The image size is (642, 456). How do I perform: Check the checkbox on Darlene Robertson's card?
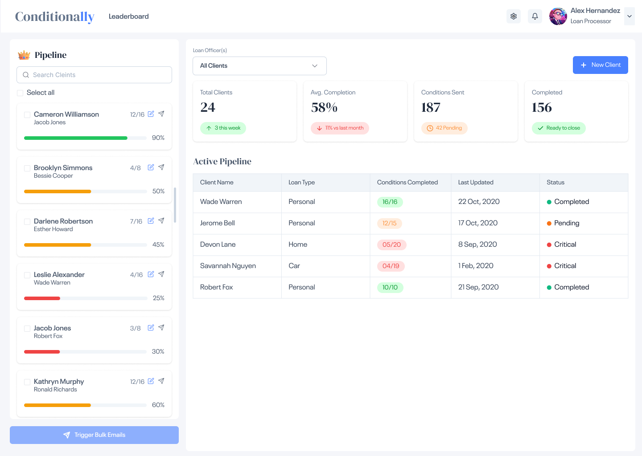27,221
